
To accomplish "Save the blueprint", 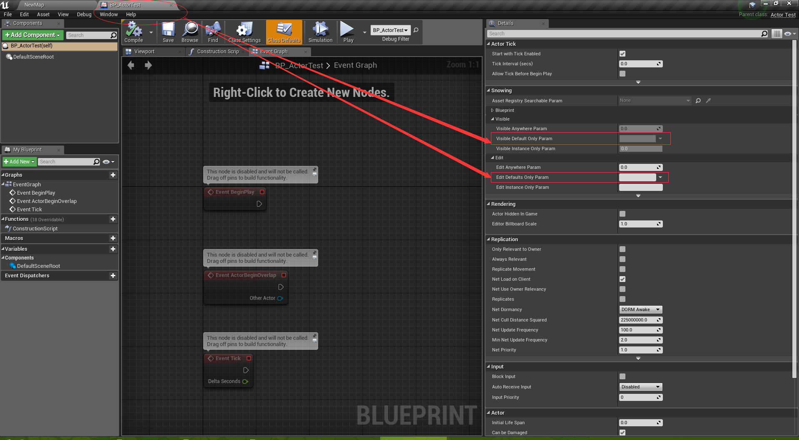I will click(x=168, y=32).
